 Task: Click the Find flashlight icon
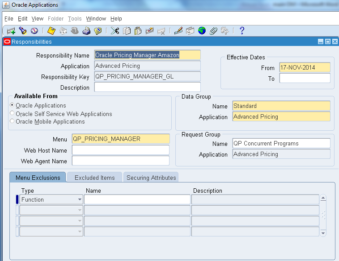[x=23, y=31]
